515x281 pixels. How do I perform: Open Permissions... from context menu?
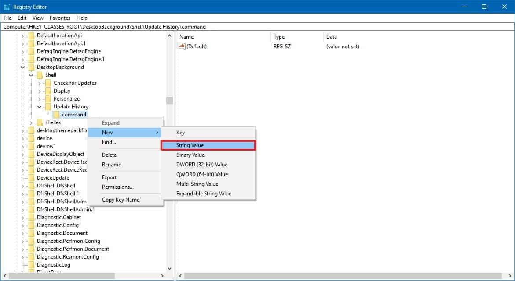[x=125, y=187]
